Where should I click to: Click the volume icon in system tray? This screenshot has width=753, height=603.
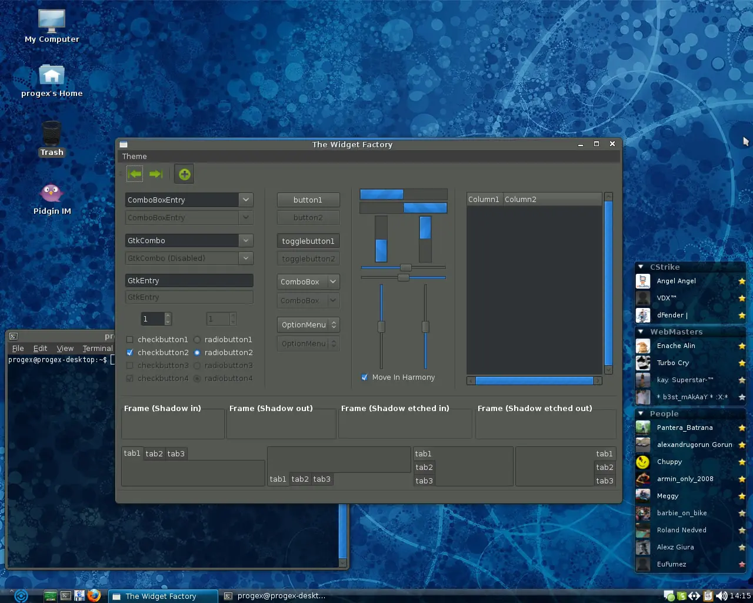point(722,595)
